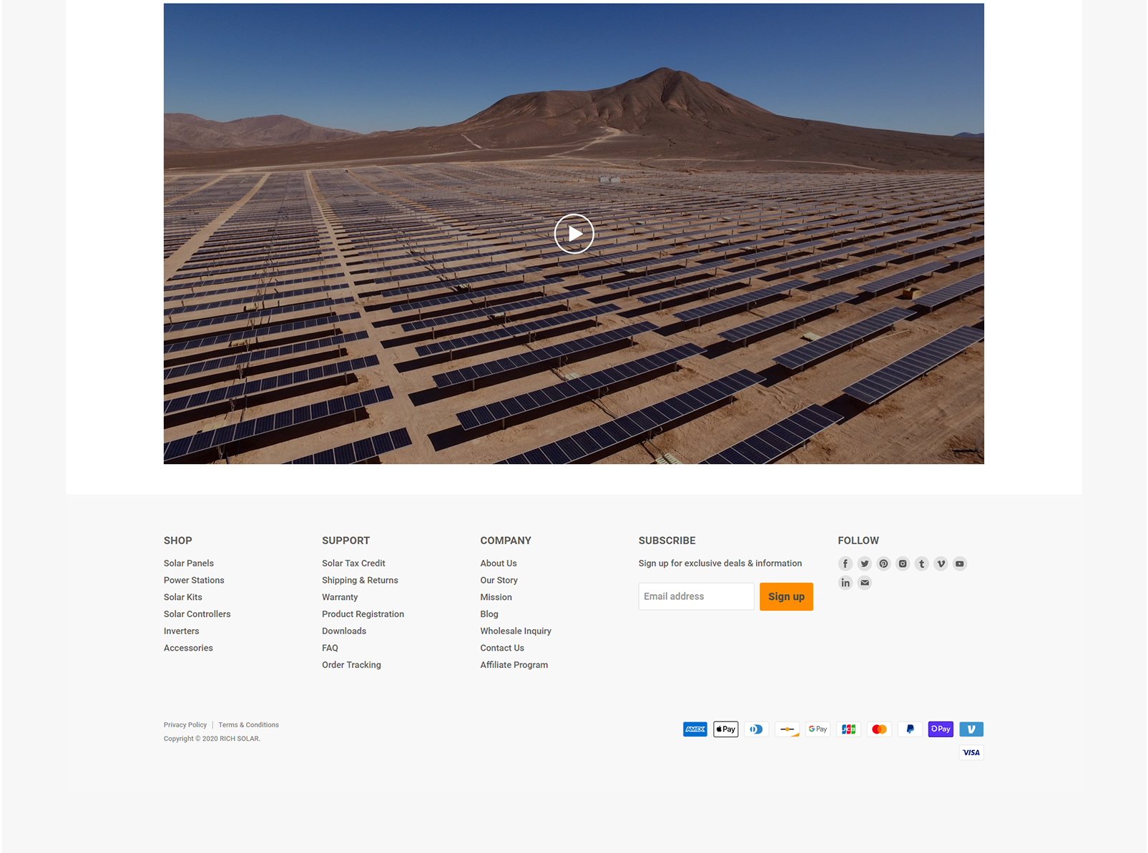The image size is (1148, 853).
Task: Click the email envelope icon
Action: [864, 583]
